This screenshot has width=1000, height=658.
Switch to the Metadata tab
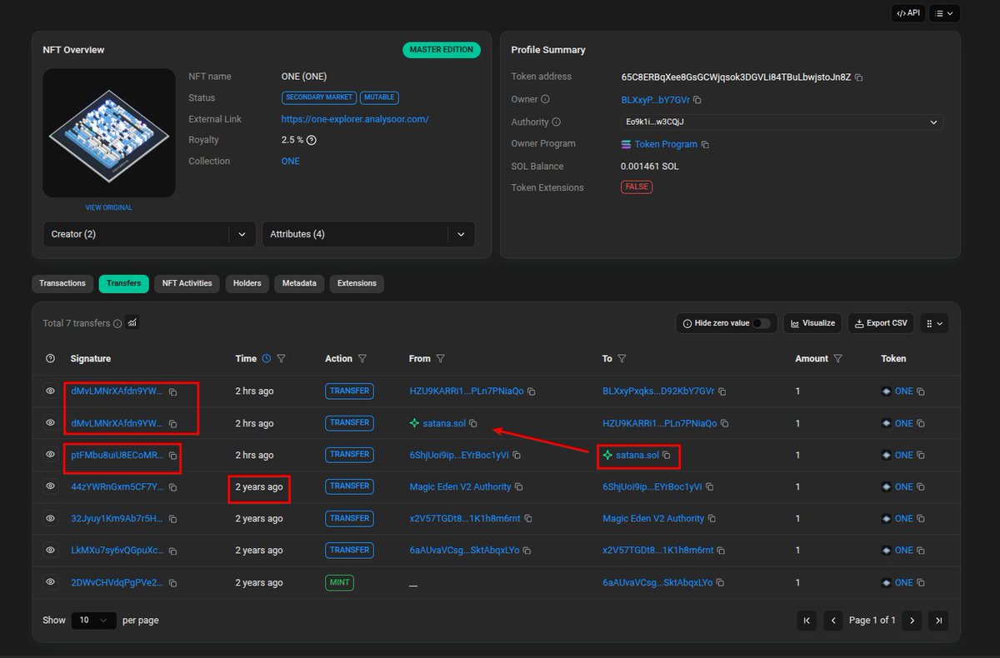pos(299,283)
